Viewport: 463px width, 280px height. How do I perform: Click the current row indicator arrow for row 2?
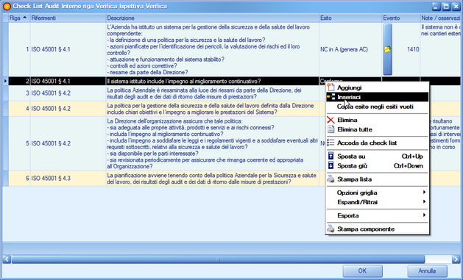(5, 81)
